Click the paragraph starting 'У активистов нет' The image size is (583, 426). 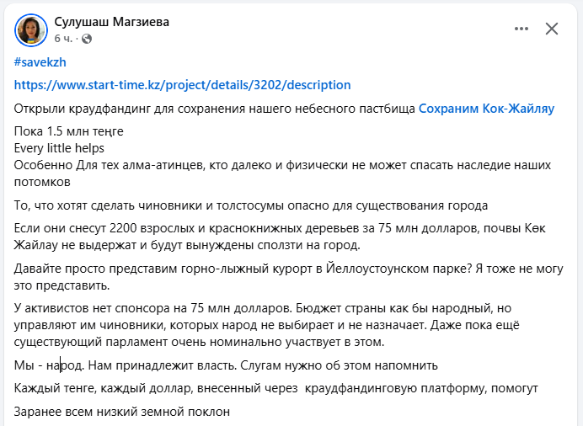click(282, 327)
